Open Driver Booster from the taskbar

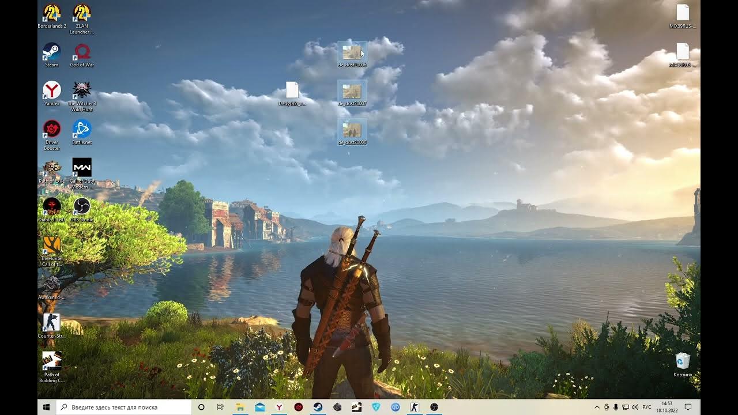pyautogui.click(x=299, y=407)
